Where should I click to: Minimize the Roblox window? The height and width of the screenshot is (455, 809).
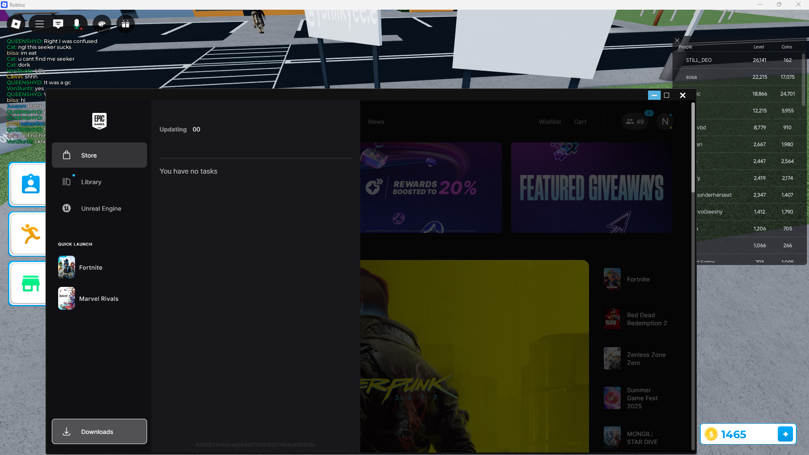tap(760, 5)
